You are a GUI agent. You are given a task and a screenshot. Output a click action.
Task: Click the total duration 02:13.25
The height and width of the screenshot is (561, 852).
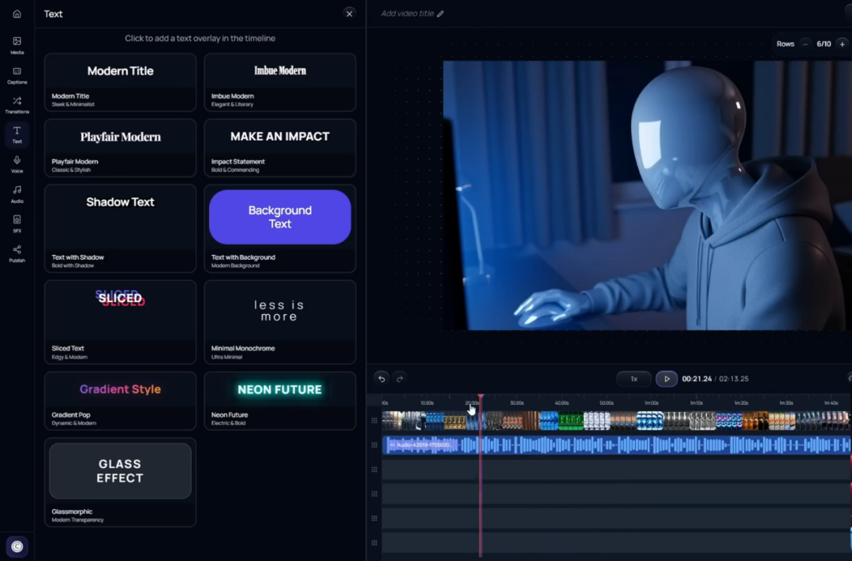point(734,379)
